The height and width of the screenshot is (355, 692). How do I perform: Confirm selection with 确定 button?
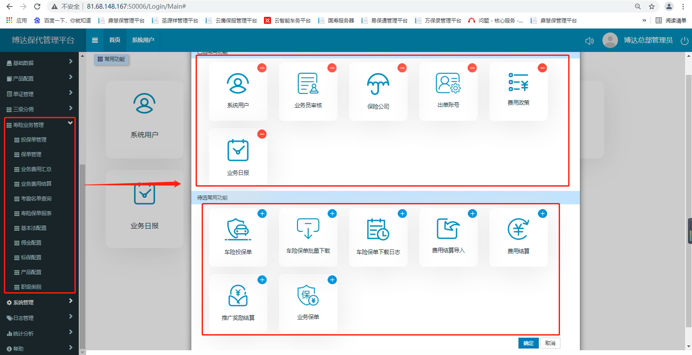(x=528, y=343)
